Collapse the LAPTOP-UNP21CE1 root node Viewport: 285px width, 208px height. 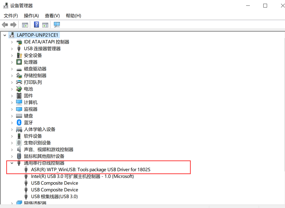coord(4,35)
